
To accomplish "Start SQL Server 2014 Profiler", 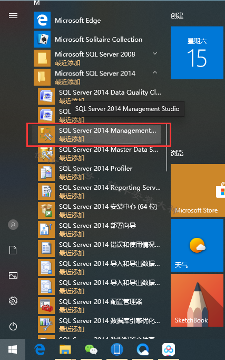I will pyautogui.click(x=99, y=172).
